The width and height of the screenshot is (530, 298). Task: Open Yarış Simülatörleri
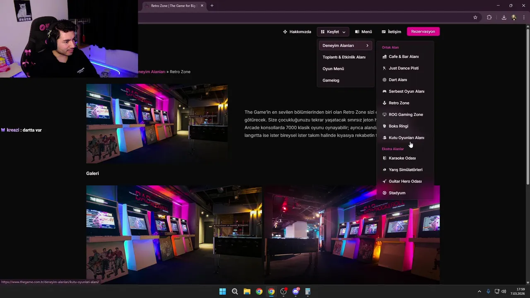click(405, 170)
